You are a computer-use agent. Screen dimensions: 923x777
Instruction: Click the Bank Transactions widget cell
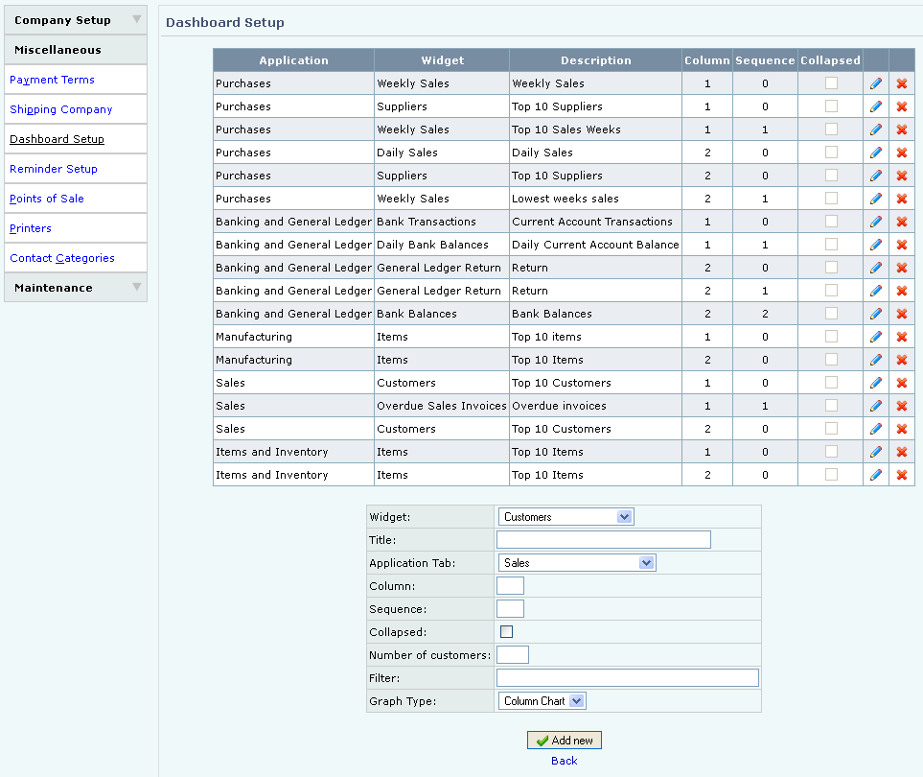click(x=442, y=222)
